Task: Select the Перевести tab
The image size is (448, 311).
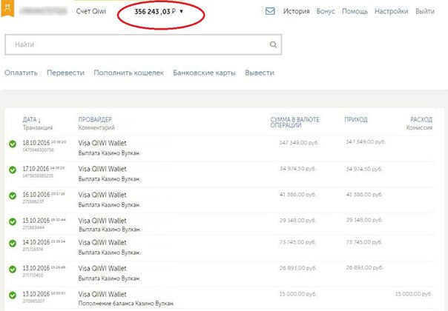Action: pos(65,73)
